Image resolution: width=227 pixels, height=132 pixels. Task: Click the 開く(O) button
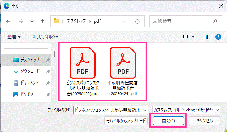168,121
